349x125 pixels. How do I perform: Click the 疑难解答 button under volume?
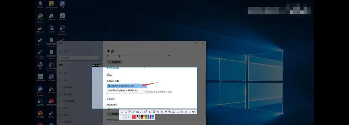tap(114, 62)
